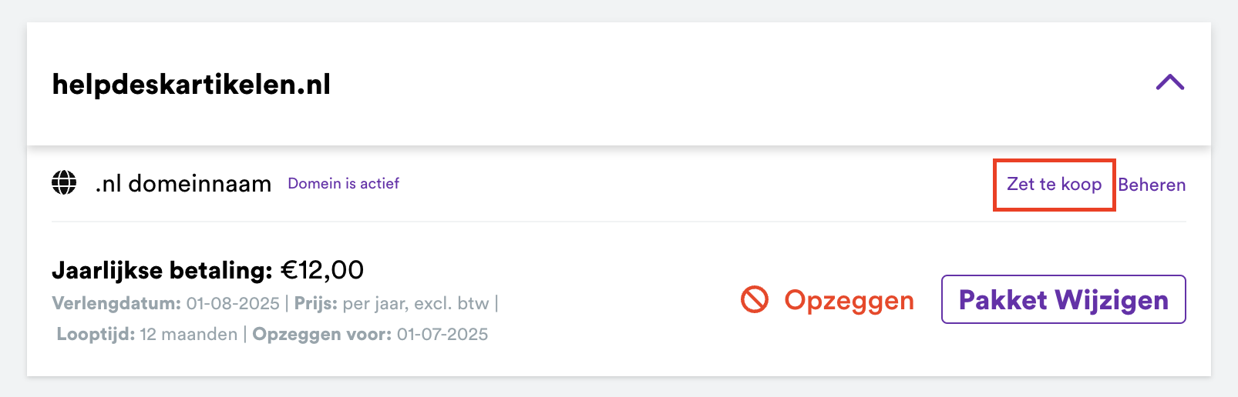
Task: Select the renewal date 01-08-2025
Action: coord(233,303)
